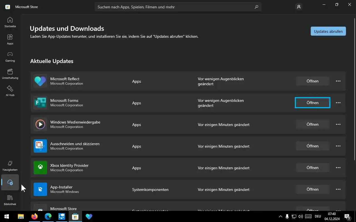Viewport: 356px width, 222px height.
Task: Open App-Installer with Öffnen button
Action: pos(313,189)
